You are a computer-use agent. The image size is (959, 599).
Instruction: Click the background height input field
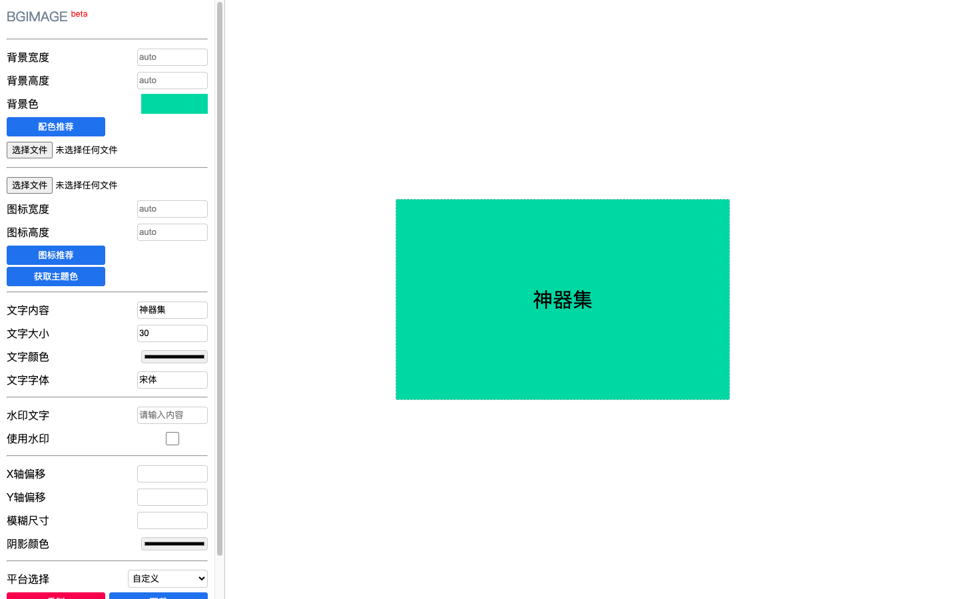[x=172, y=81]
